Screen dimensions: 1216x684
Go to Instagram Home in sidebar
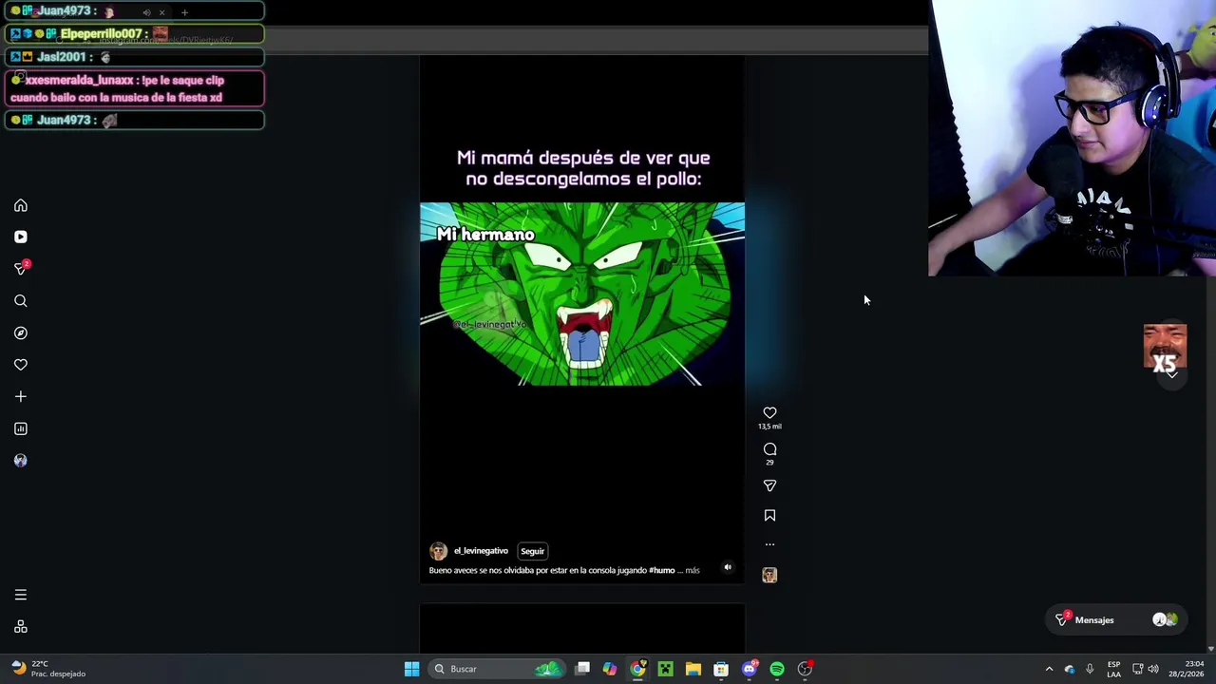point(21,205)
